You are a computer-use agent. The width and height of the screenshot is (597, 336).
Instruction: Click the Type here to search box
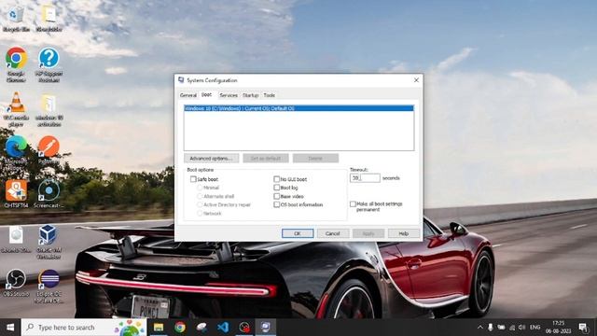84,328
